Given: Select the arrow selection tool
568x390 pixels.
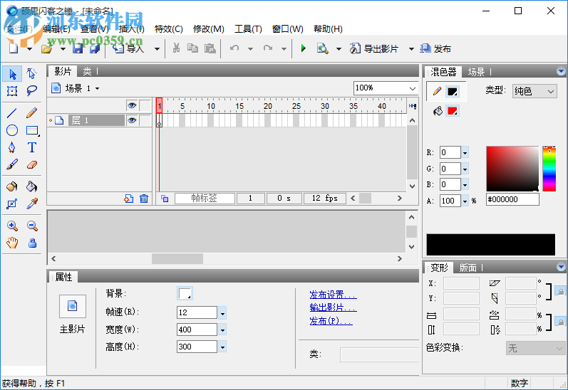Looking at the screenshot, I should [12, 74].
